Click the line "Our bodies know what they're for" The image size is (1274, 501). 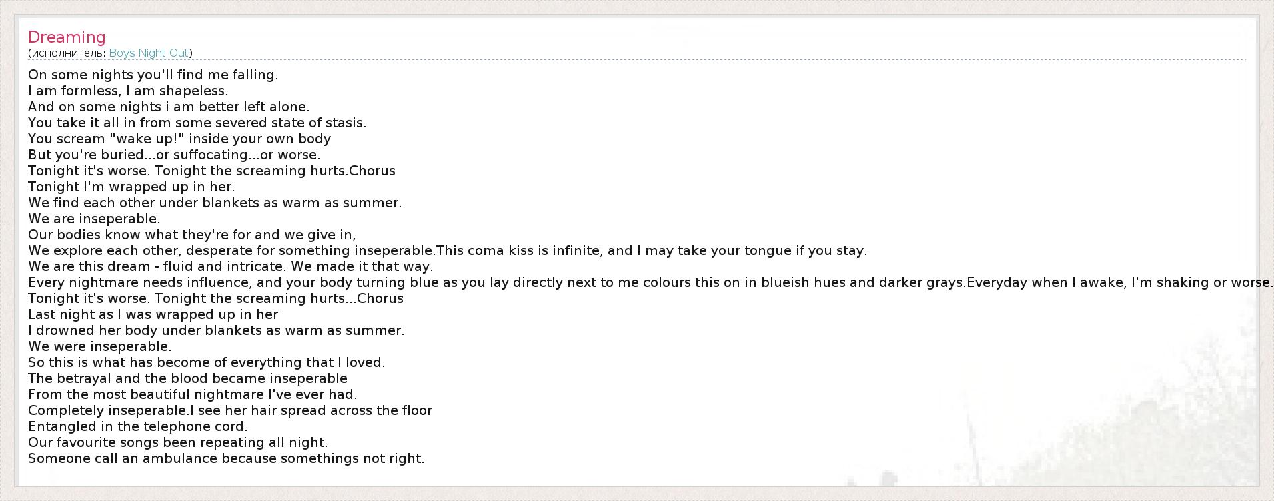coord(192,235)
